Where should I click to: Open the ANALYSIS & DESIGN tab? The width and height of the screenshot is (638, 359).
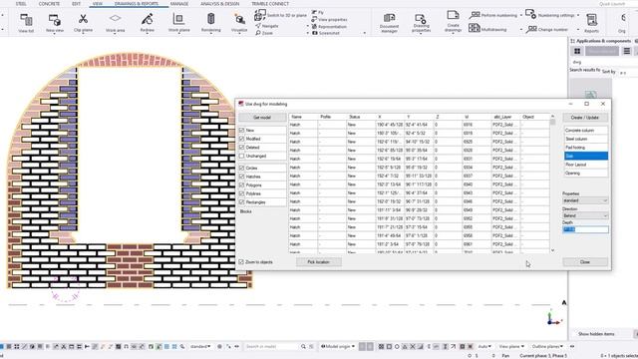pos(219,4)
